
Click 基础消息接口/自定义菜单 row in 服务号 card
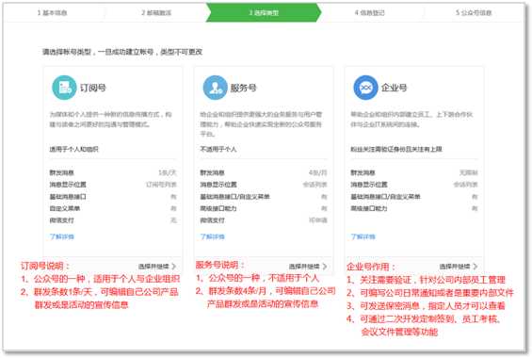tap(264, 197)
